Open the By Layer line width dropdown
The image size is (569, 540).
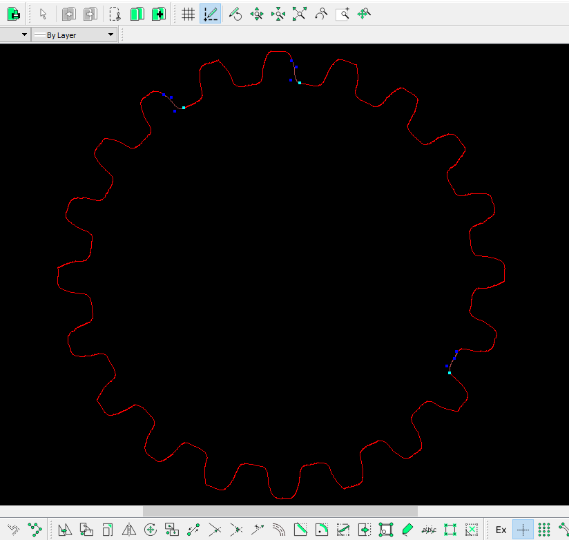[75, 35]
